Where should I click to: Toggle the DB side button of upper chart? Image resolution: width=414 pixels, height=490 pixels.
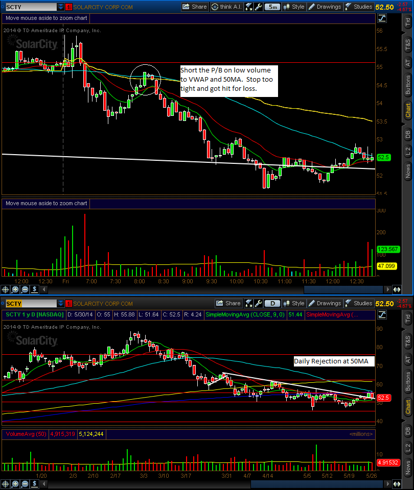tap(407, 135)
